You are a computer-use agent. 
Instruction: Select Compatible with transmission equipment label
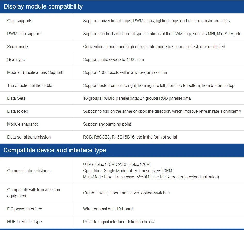point(34,193)
